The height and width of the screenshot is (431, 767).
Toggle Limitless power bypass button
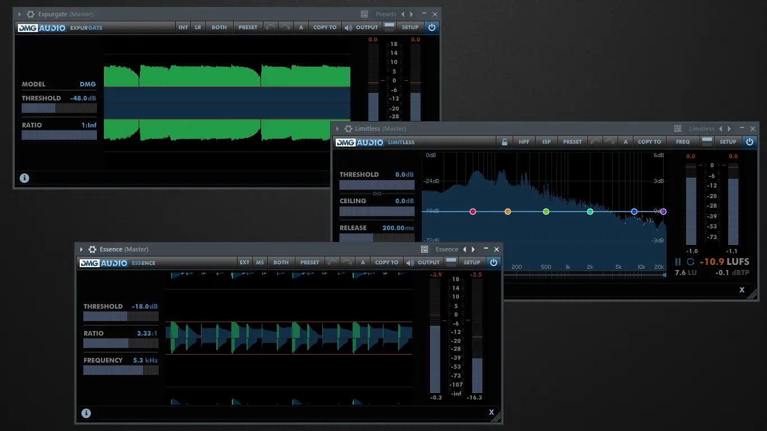(750, 142)
